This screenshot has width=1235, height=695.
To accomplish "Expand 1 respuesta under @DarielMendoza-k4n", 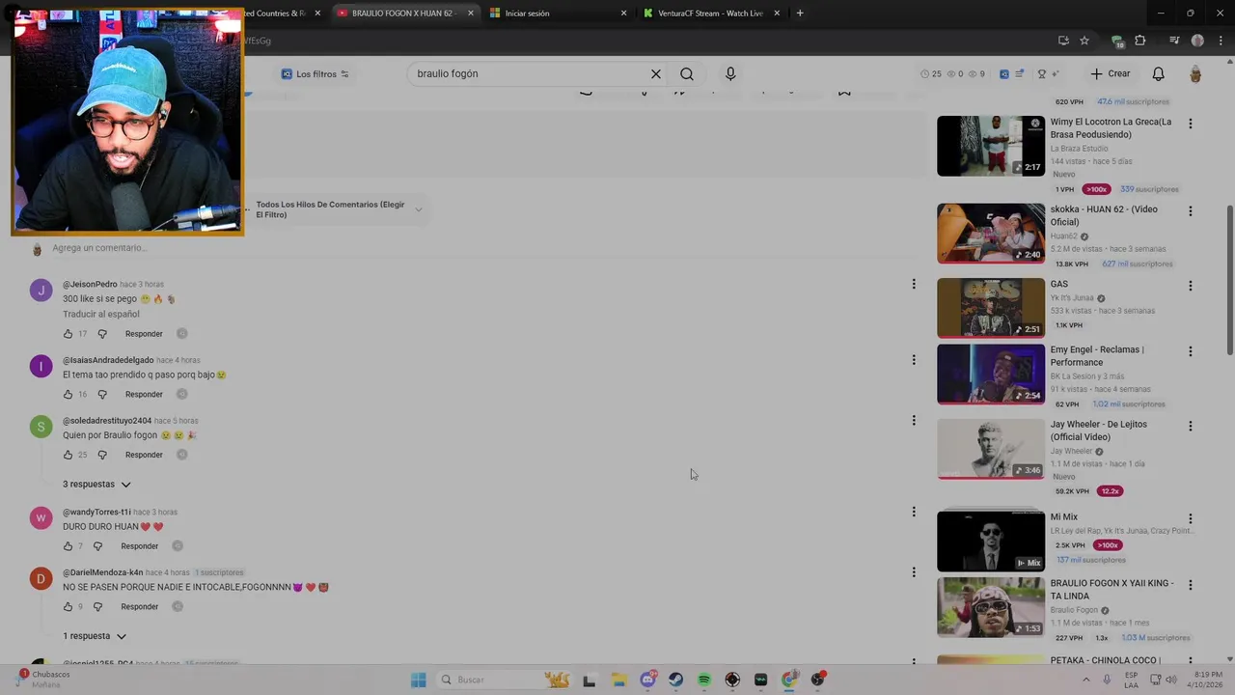I will (x=95, y=637).
